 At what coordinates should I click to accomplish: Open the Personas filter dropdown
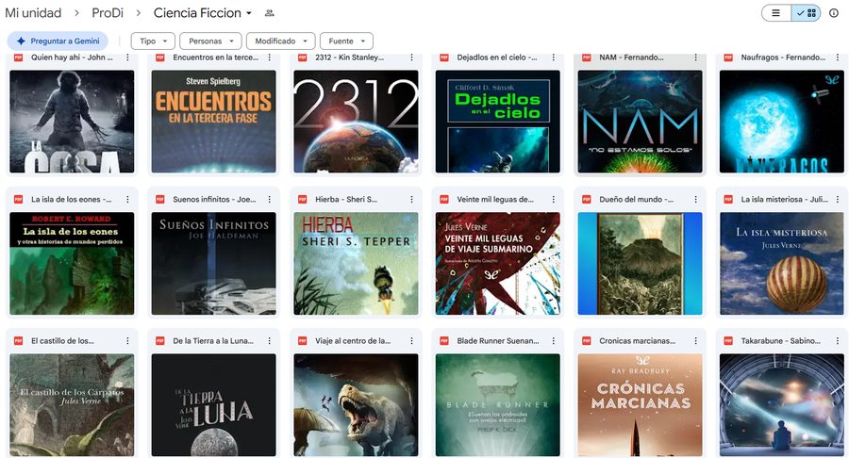pos(210,41)
